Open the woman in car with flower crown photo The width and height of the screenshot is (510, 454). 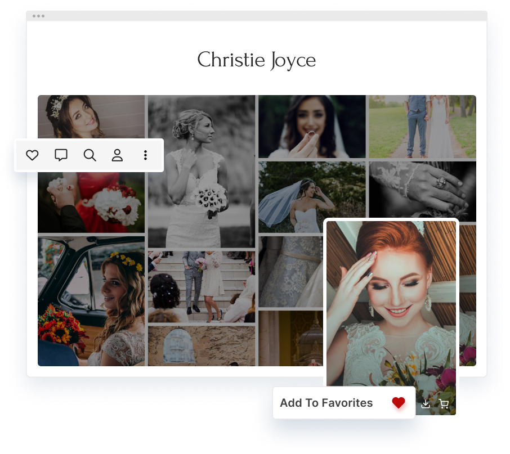coord(91,301)
